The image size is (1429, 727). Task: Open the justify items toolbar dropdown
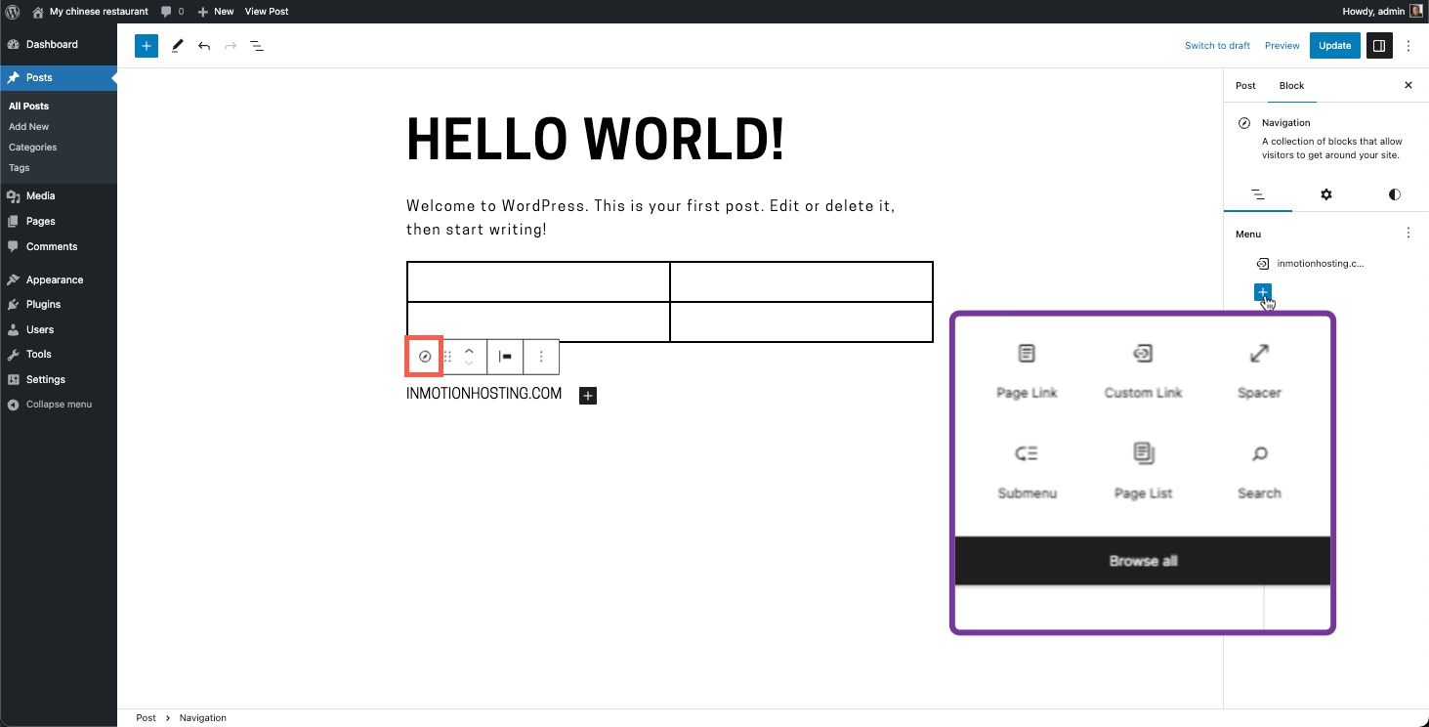coord(505,357)
